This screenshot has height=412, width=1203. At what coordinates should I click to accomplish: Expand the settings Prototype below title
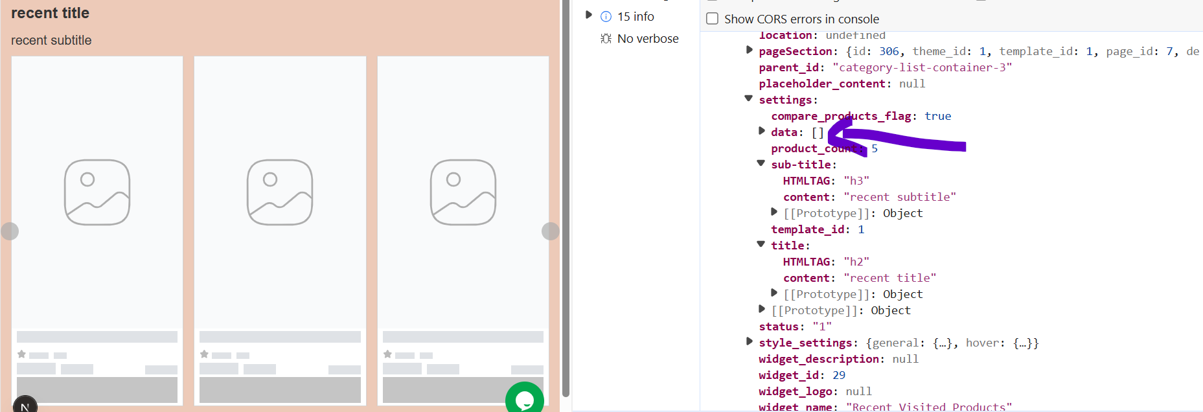tap(761, 309)
